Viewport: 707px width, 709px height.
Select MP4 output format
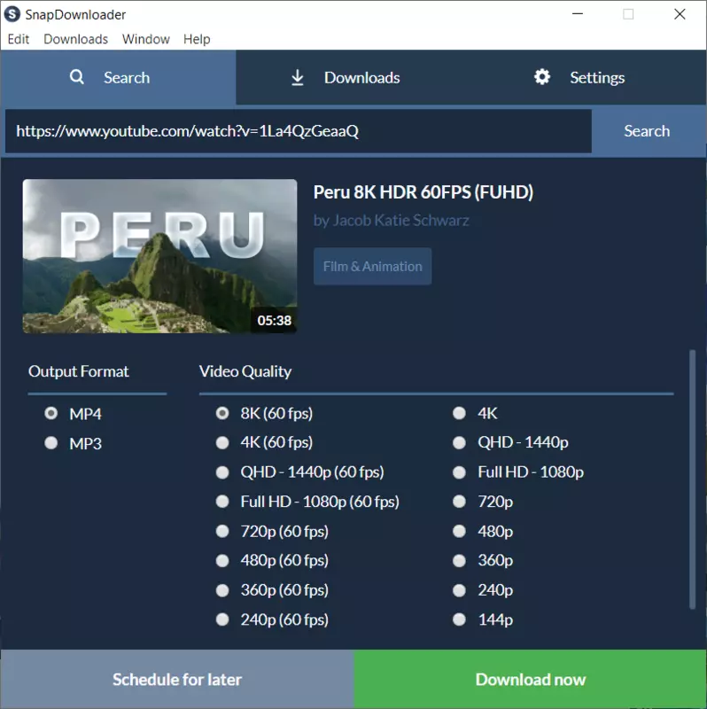(51, 413)
